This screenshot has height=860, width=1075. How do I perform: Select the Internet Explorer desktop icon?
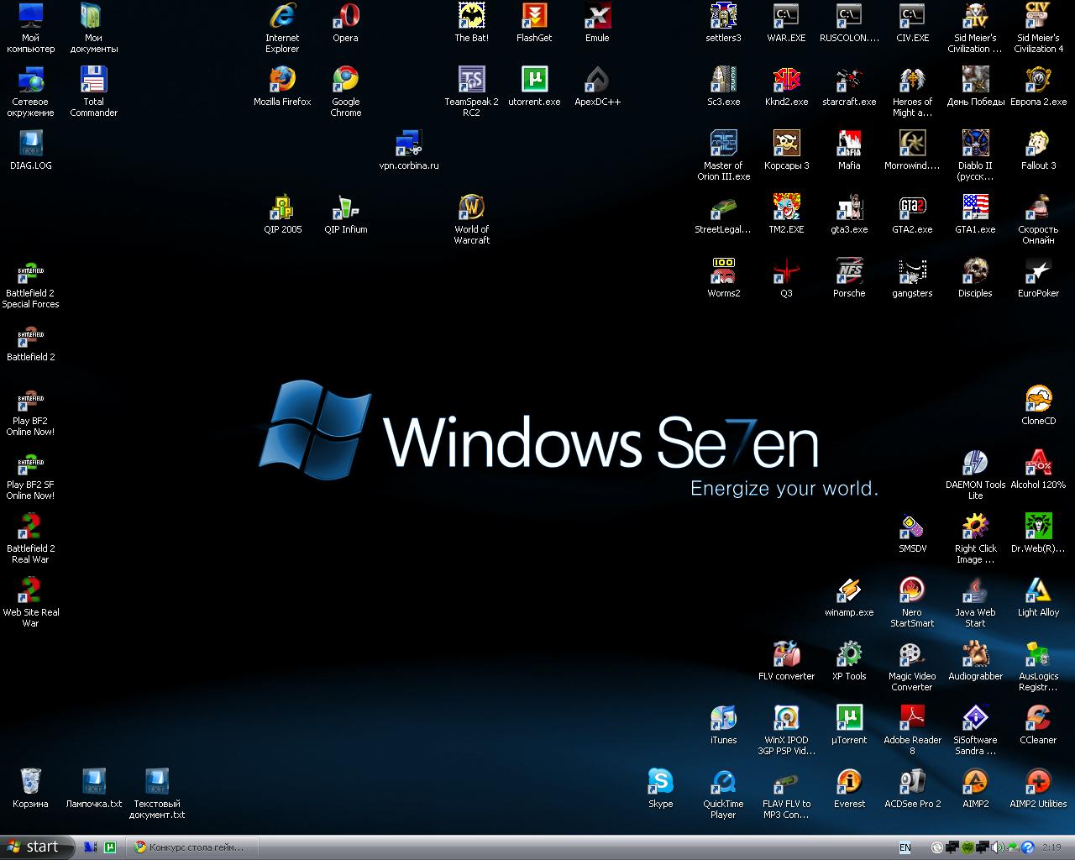tap(282, 16)
